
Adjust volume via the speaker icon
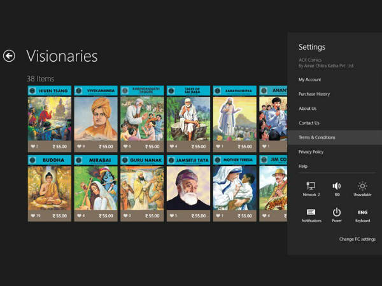pyautogui.click(x=337, y=186)
